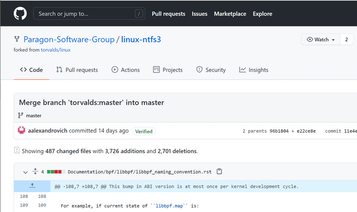357x212 pixels.
Task: Open the GitHub home logo
Action: coord(20,14)
